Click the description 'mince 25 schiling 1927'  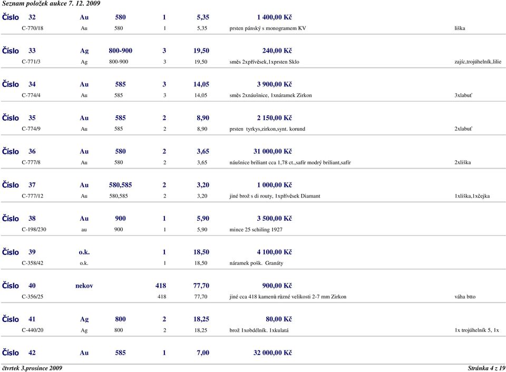[256, 229]
